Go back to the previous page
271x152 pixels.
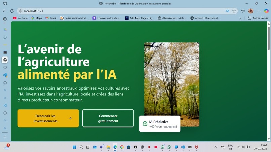pyautogui.click(x=4, y=11)
